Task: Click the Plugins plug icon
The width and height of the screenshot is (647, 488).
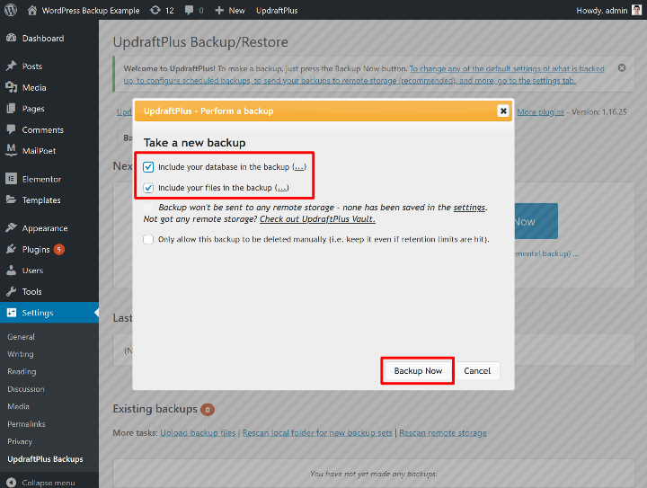Action: [11, 249]
